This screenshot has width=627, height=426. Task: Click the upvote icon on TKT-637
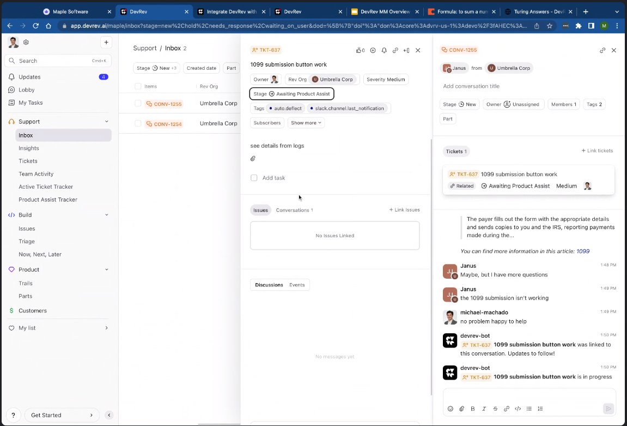point(360,50)
